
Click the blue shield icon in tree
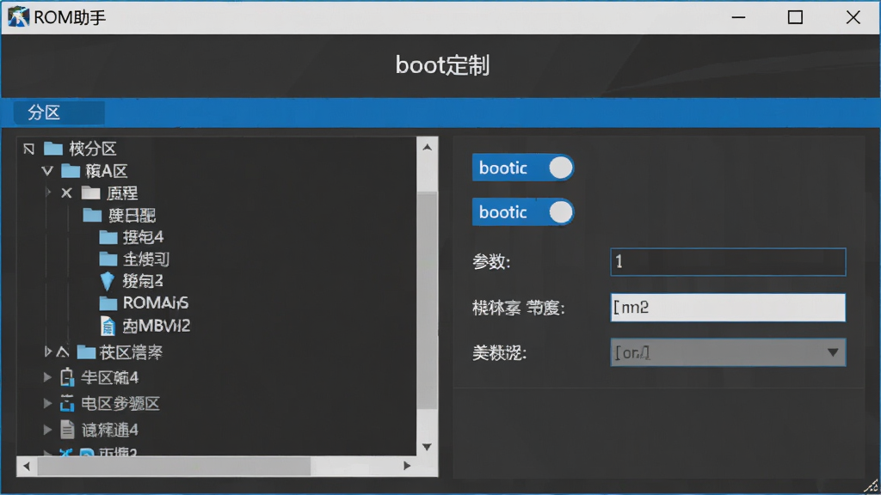tap(107, 281)
